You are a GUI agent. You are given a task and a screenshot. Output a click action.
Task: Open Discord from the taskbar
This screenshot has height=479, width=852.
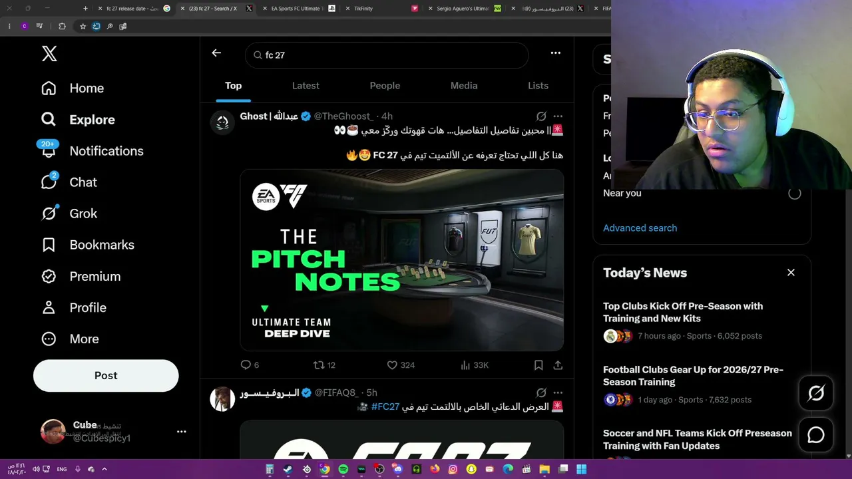[398, 469]
